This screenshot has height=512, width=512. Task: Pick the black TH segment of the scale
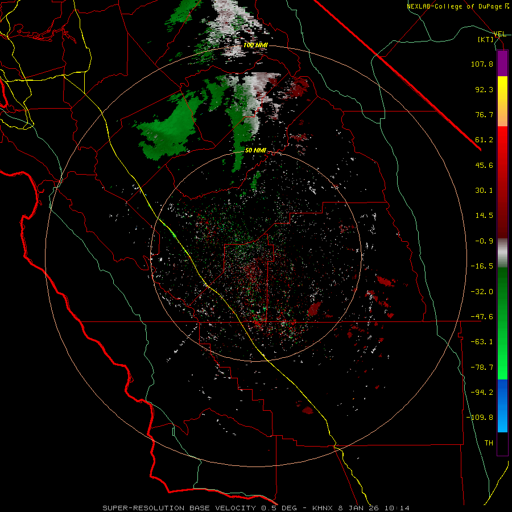(502, 444)
